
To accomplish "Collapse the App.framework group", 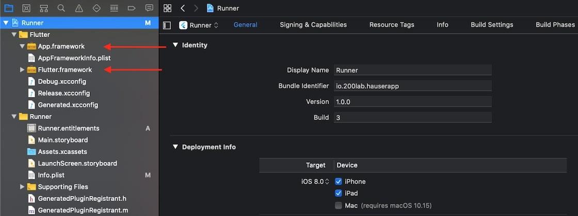I will click(x=22, y=46).
